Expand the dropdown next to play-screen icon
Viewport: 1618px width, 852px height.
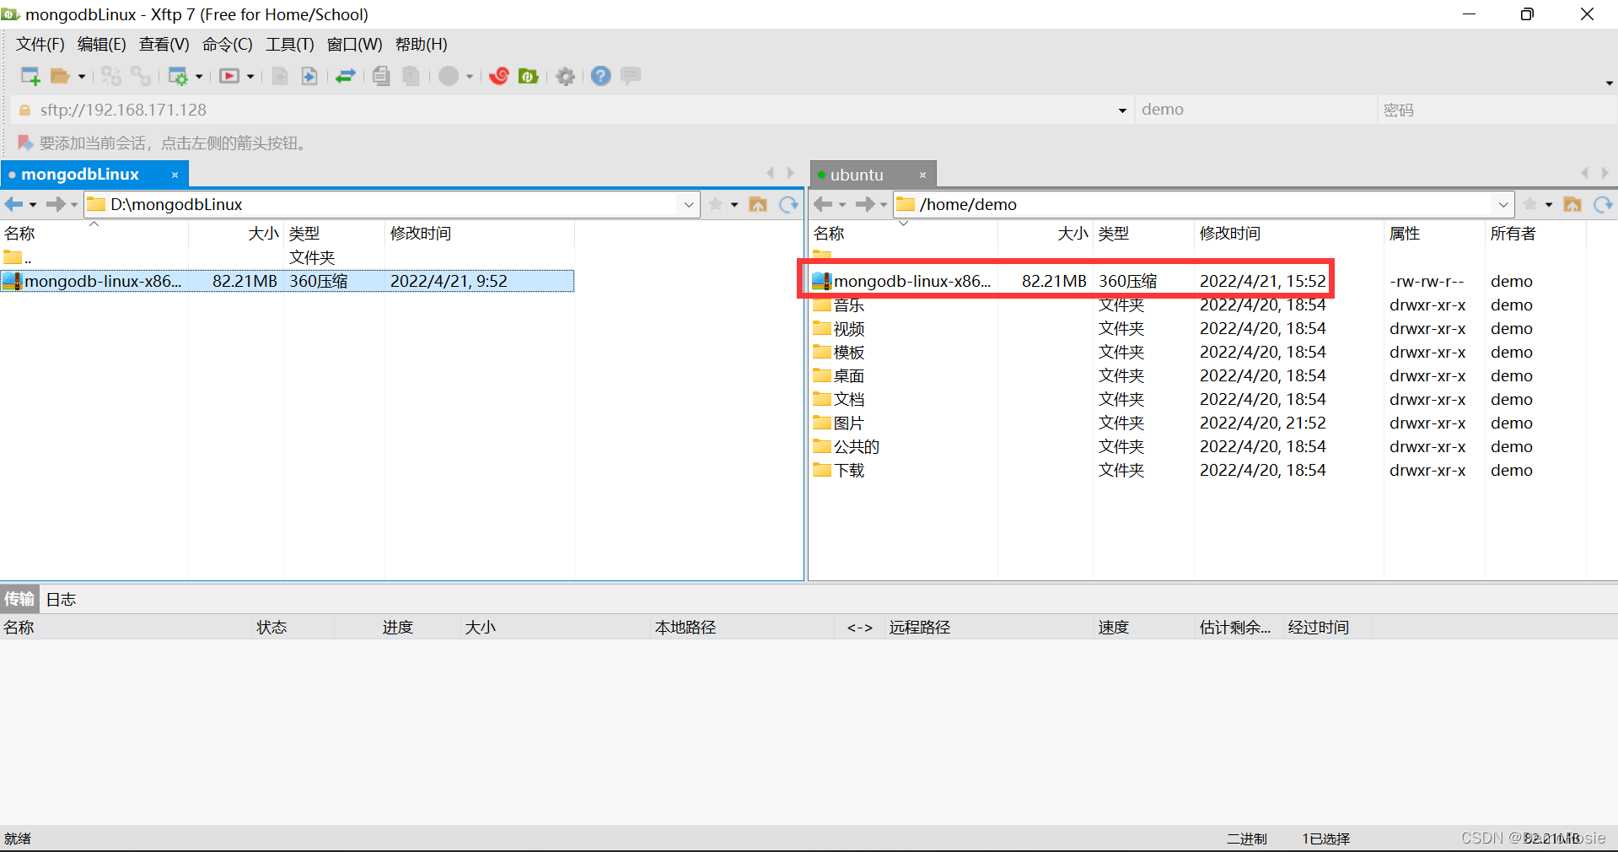[x=250, y=77]
